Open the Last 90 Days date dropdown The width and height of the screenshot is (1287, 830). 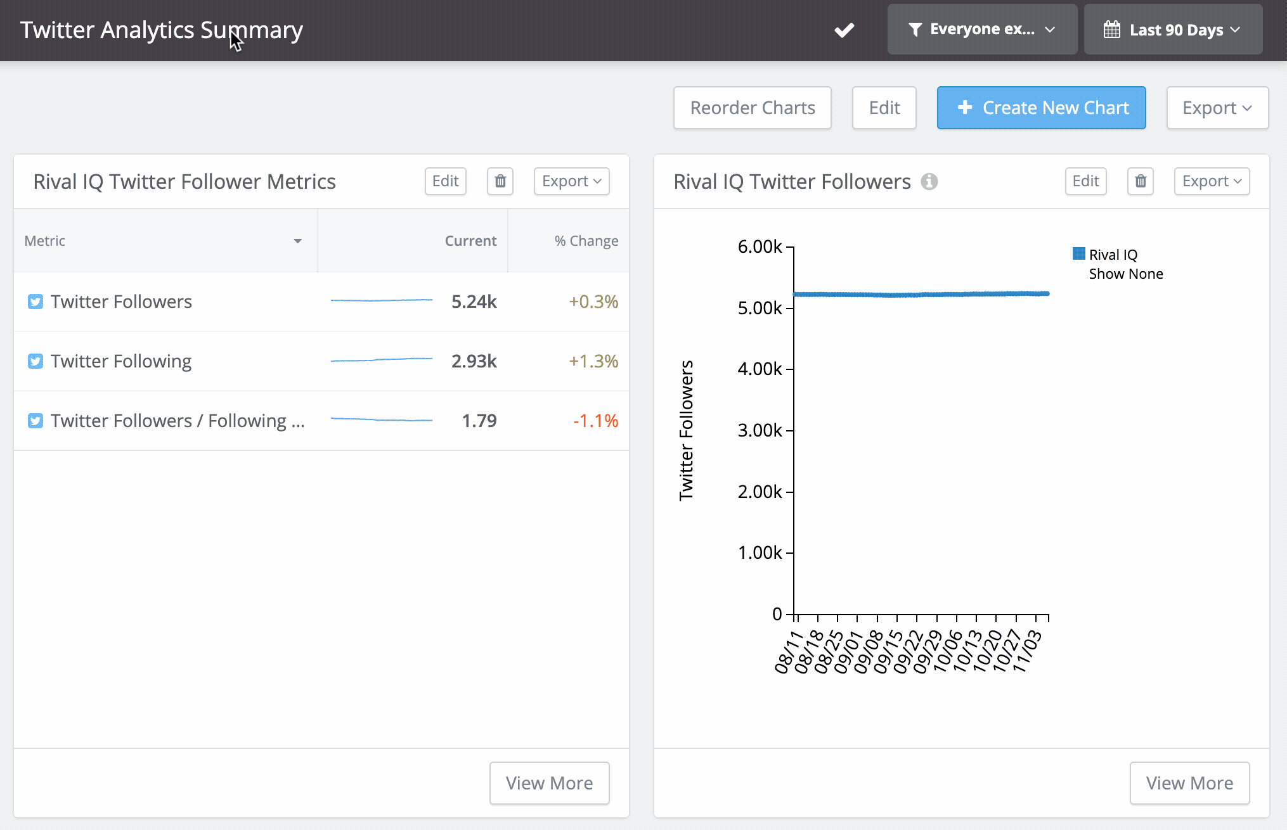[1173, 29]
